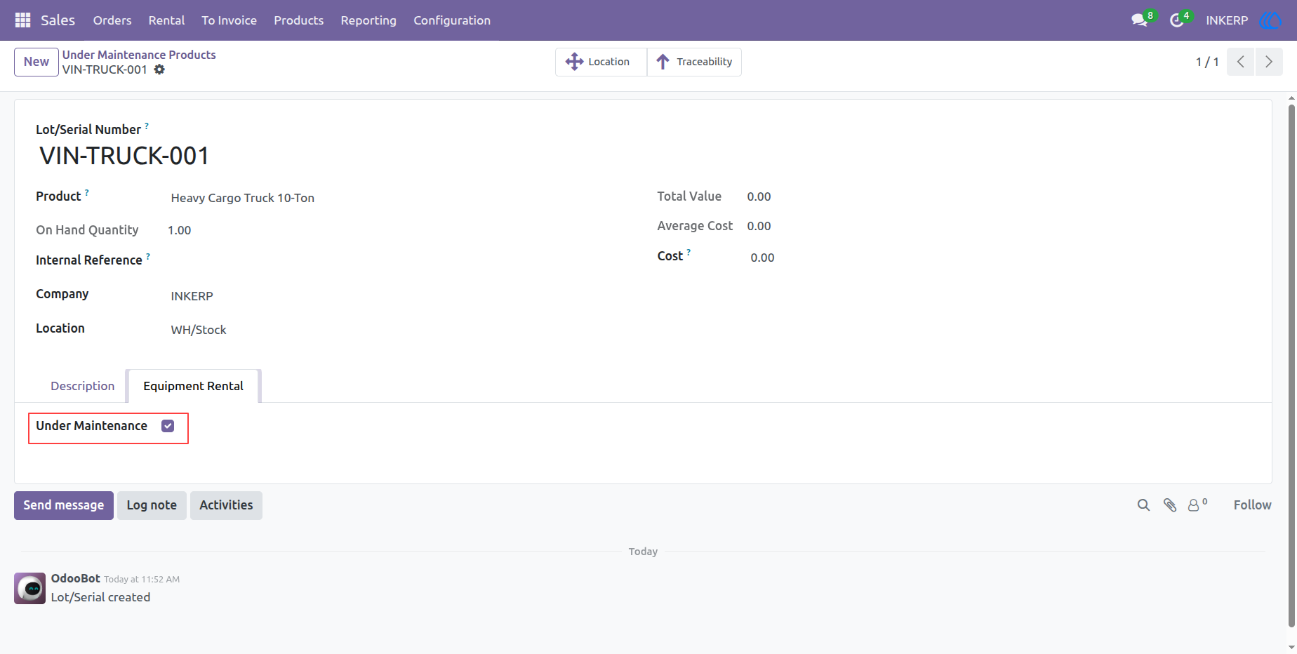Viewport: 1297px width, 654px height.
Task: Click the vertical scrollbar on the right
Action: pos(1291,365)
